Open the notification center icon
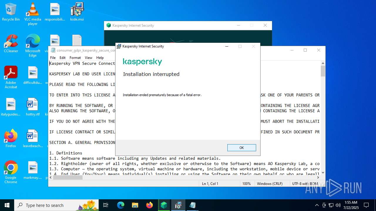Viewport: 376px width, 211px height. pyautogui.click(x=366, y=205)
